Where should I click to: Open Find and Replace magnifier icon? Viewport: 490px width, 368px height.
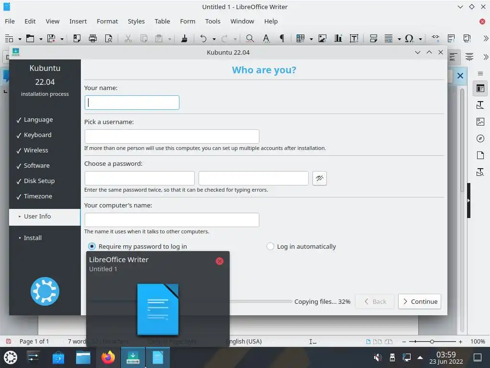click(x=250, y=38)
